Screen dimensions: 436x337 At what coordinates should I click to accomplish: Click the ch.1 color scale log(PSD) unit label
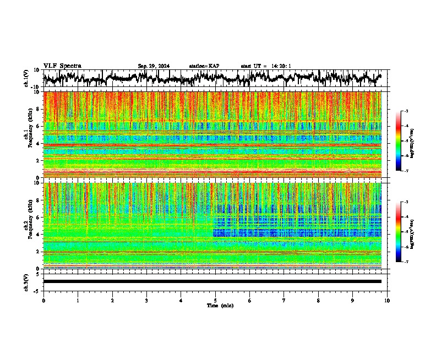(x=412, y=143)
